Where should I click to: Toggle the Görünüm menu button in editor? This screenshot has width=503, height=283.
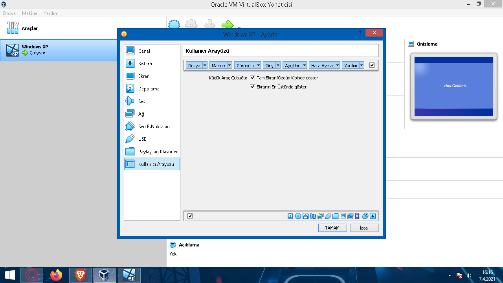point(245,66)
